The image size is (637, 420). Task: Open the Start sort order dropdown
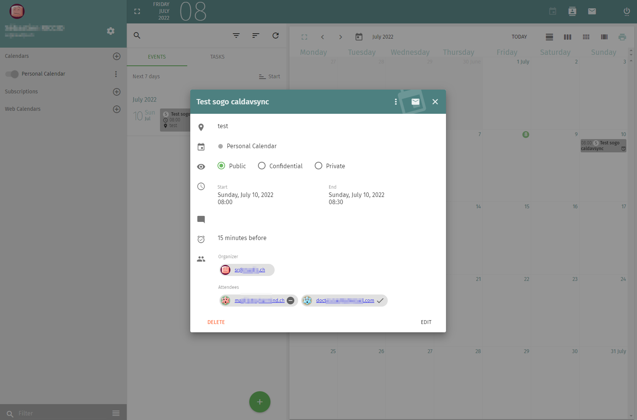coord(269,76)
